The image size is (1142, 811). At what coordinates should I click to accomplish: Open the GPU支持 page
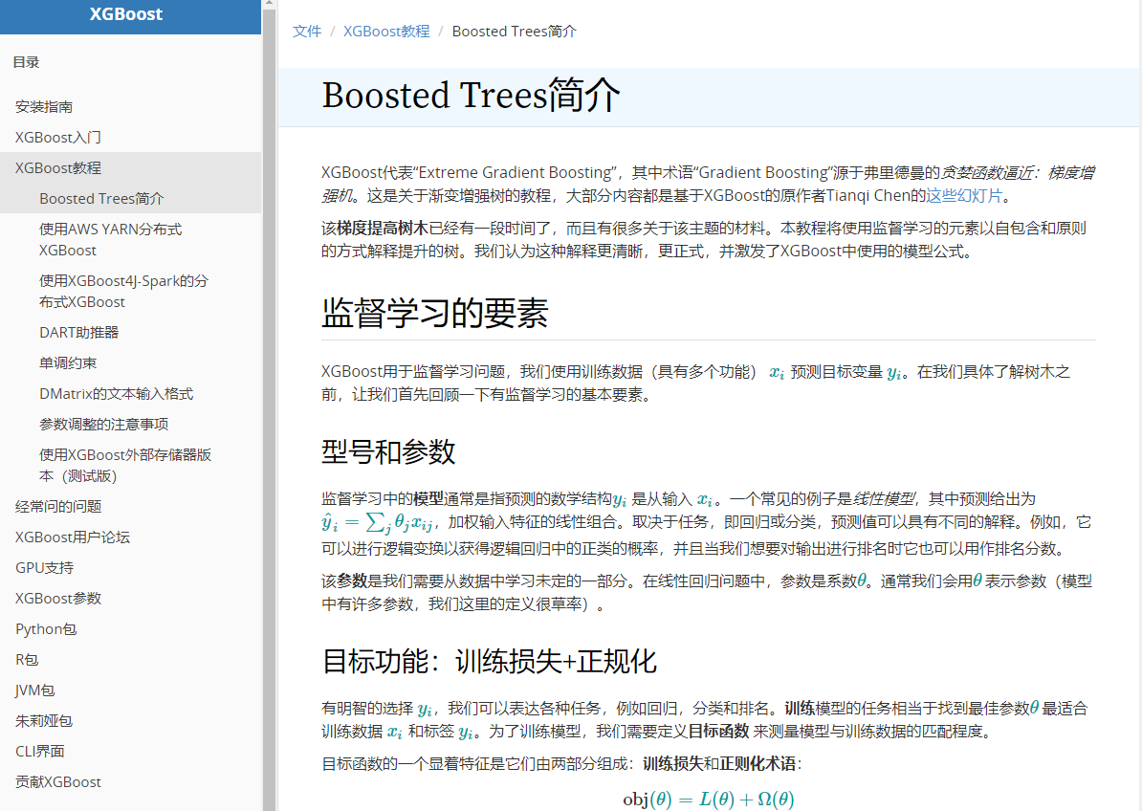(x=43, y=567)
